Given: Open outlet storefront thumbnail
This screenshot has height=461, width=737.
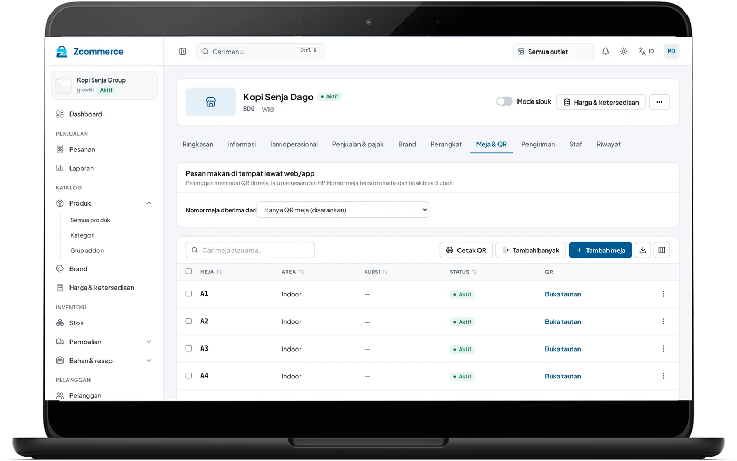Looking at the screenshot, I should tap(211, 102).
